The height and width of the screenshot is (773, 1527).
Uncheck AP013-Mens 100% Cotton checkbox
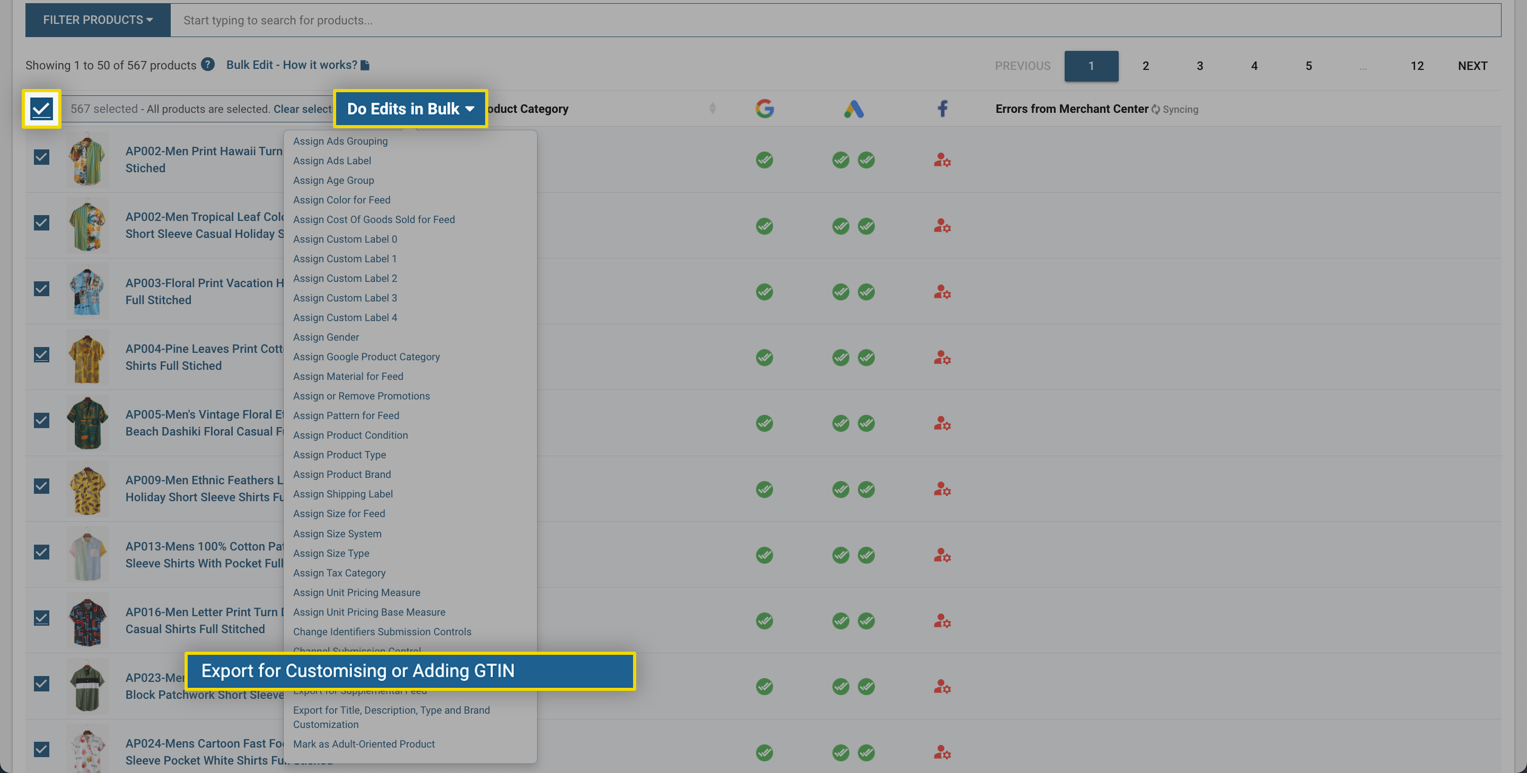pyautogui.click(x=41, y=552)
